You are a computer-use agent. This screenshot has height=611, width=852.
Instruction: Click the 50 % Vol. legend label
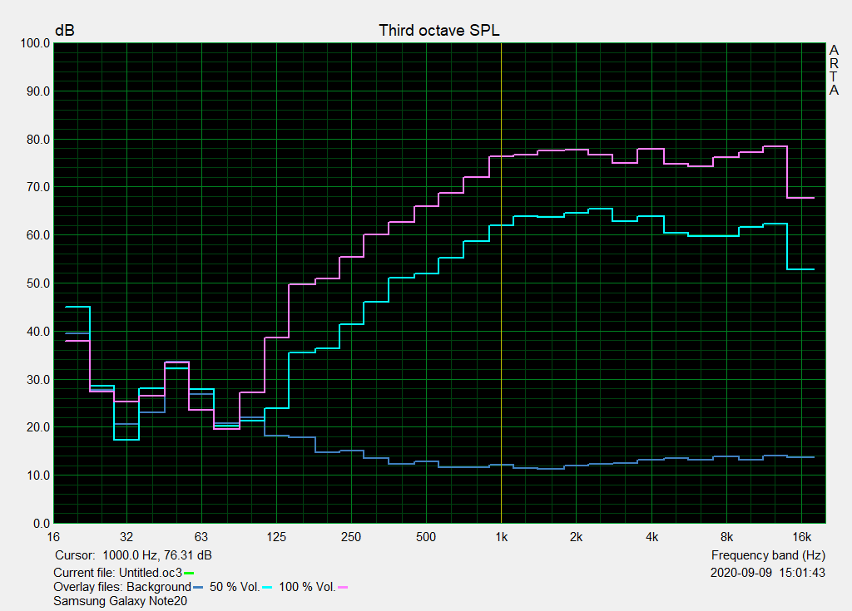tap(235, 587)
